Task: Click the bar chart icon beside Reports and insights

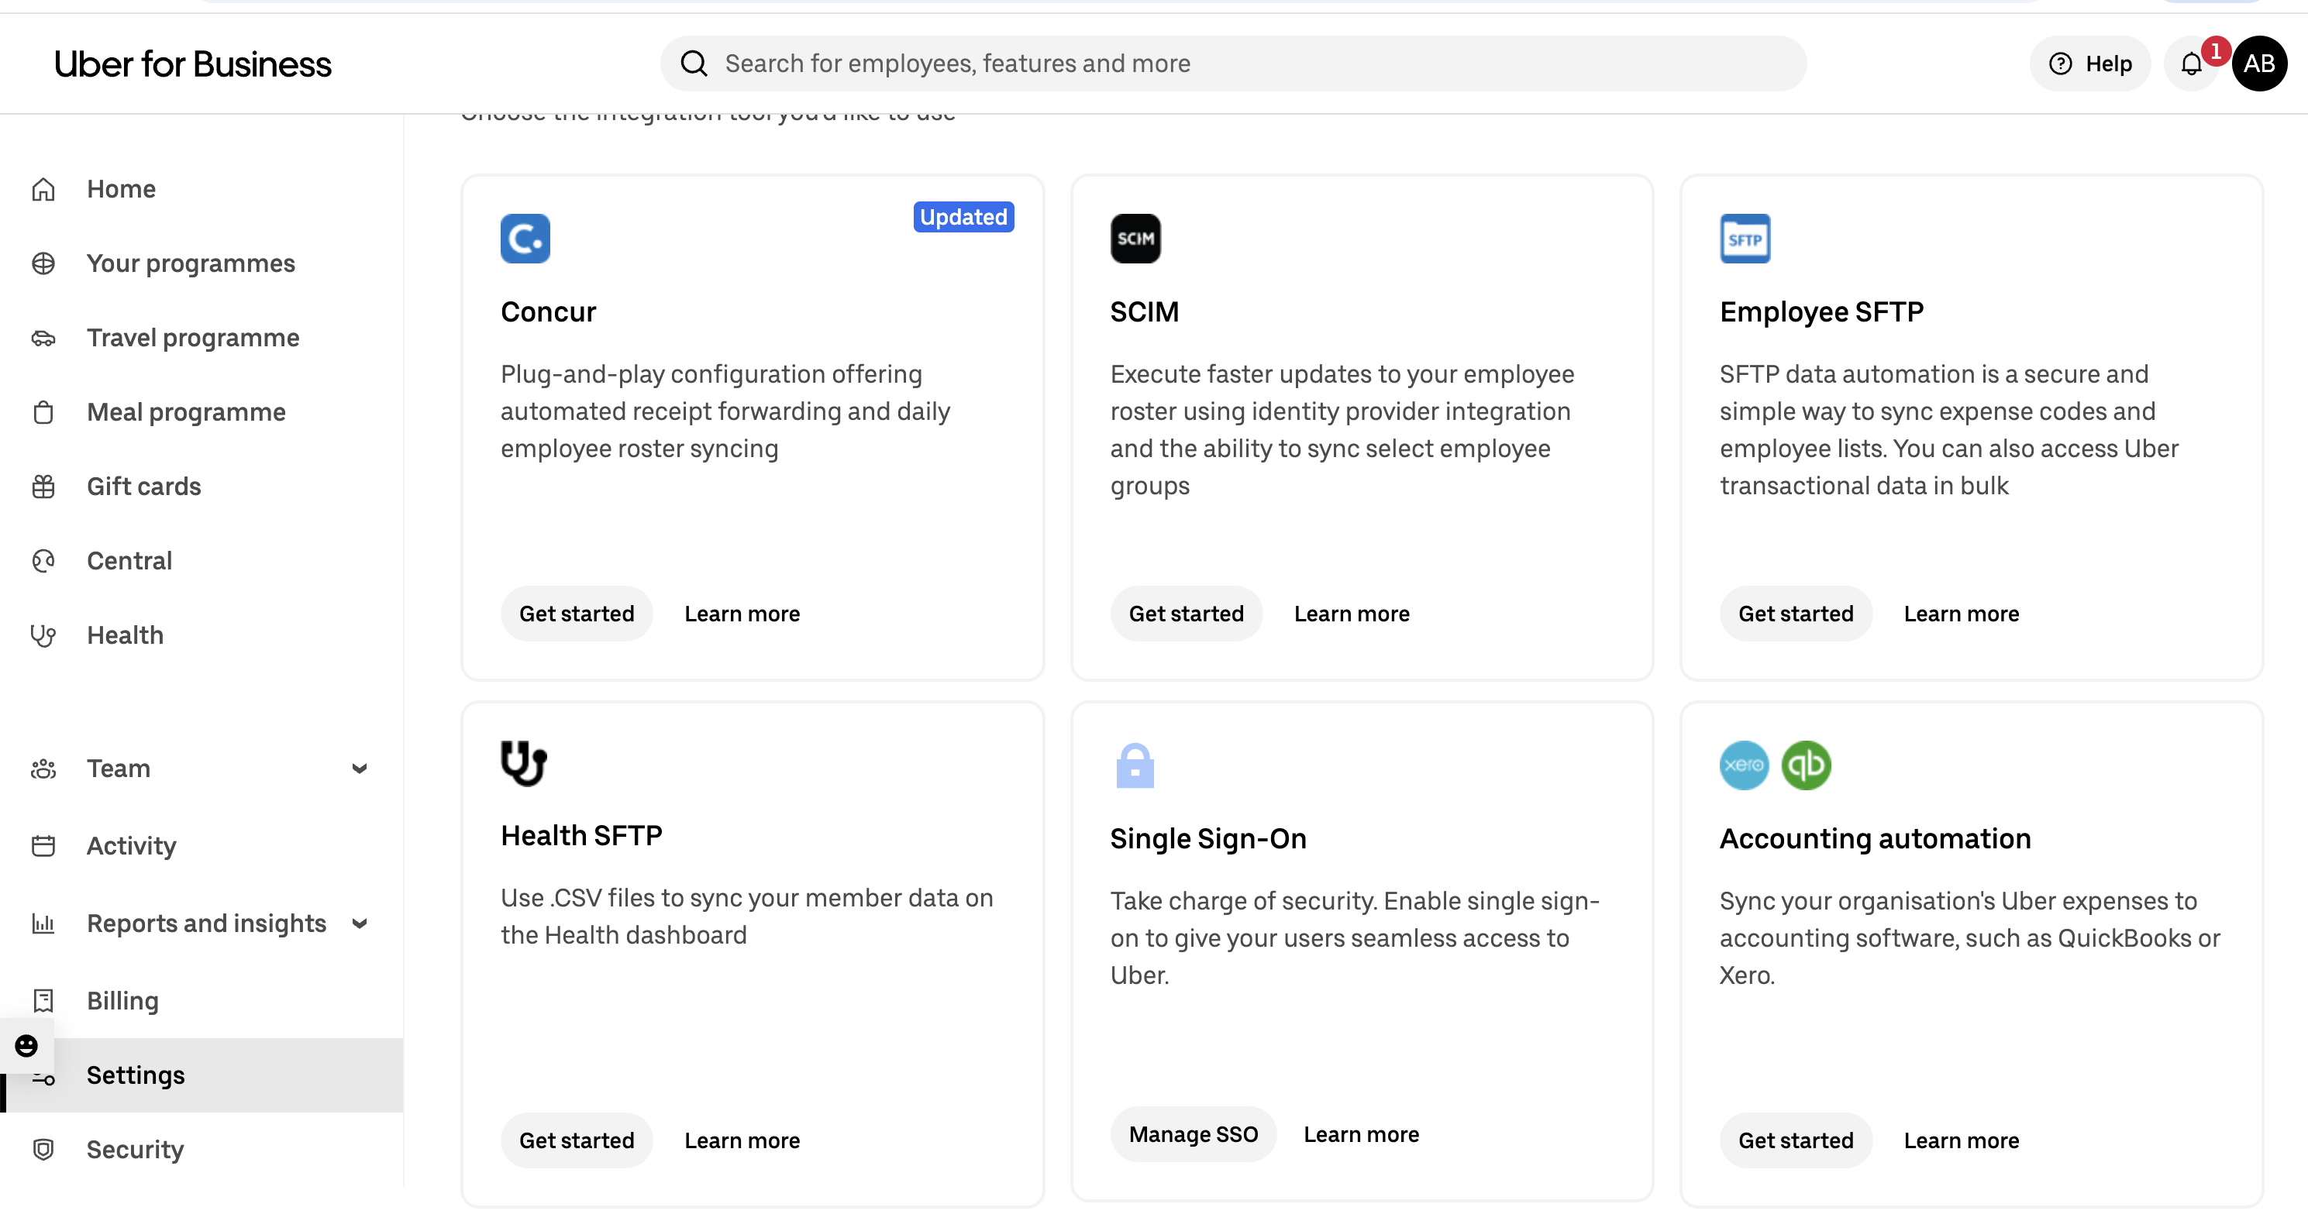Action: [x=43, y=923]
